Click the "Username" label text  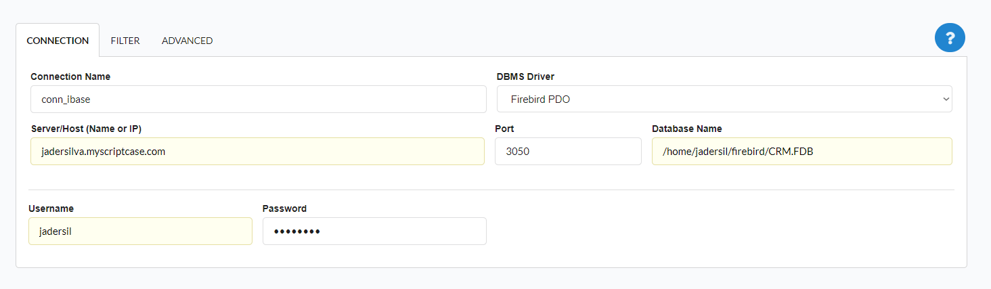pyautogui.click(x=51, y=208)
